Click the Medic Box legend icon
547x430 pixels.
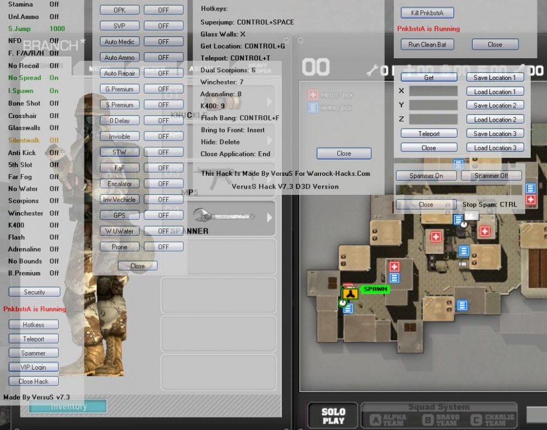(x=313, y=95)
